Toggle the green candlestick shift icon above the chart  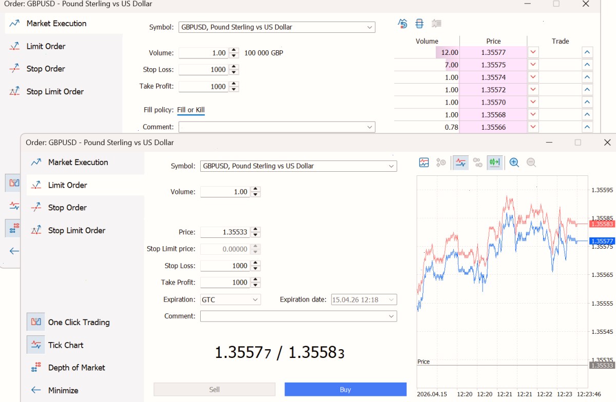495,163
